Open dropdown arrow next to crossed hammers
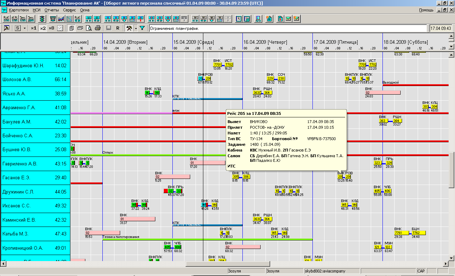Viewport: 455px width, 276px height. click(x=136, y=28)
